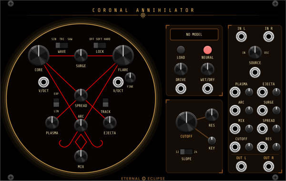The image size is (286, 181).
Task: Click the IN L input jack
Action: (x=241, y=37)
